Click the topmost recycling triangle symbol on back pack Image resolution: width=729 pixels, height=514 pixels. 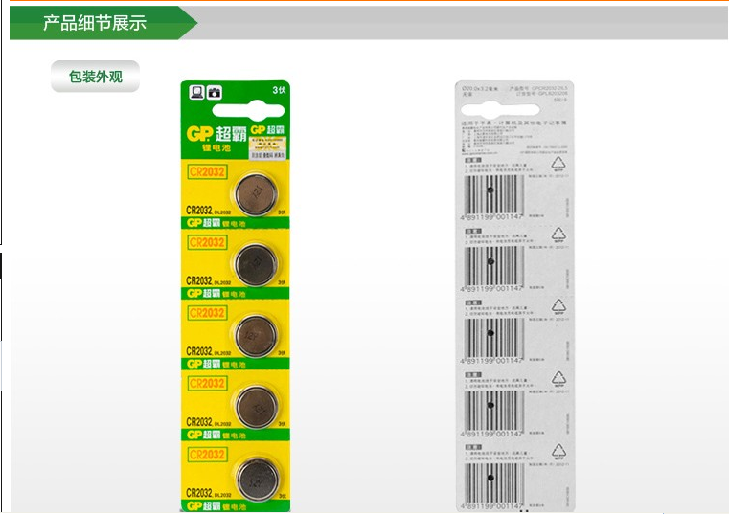click(558, 164)
